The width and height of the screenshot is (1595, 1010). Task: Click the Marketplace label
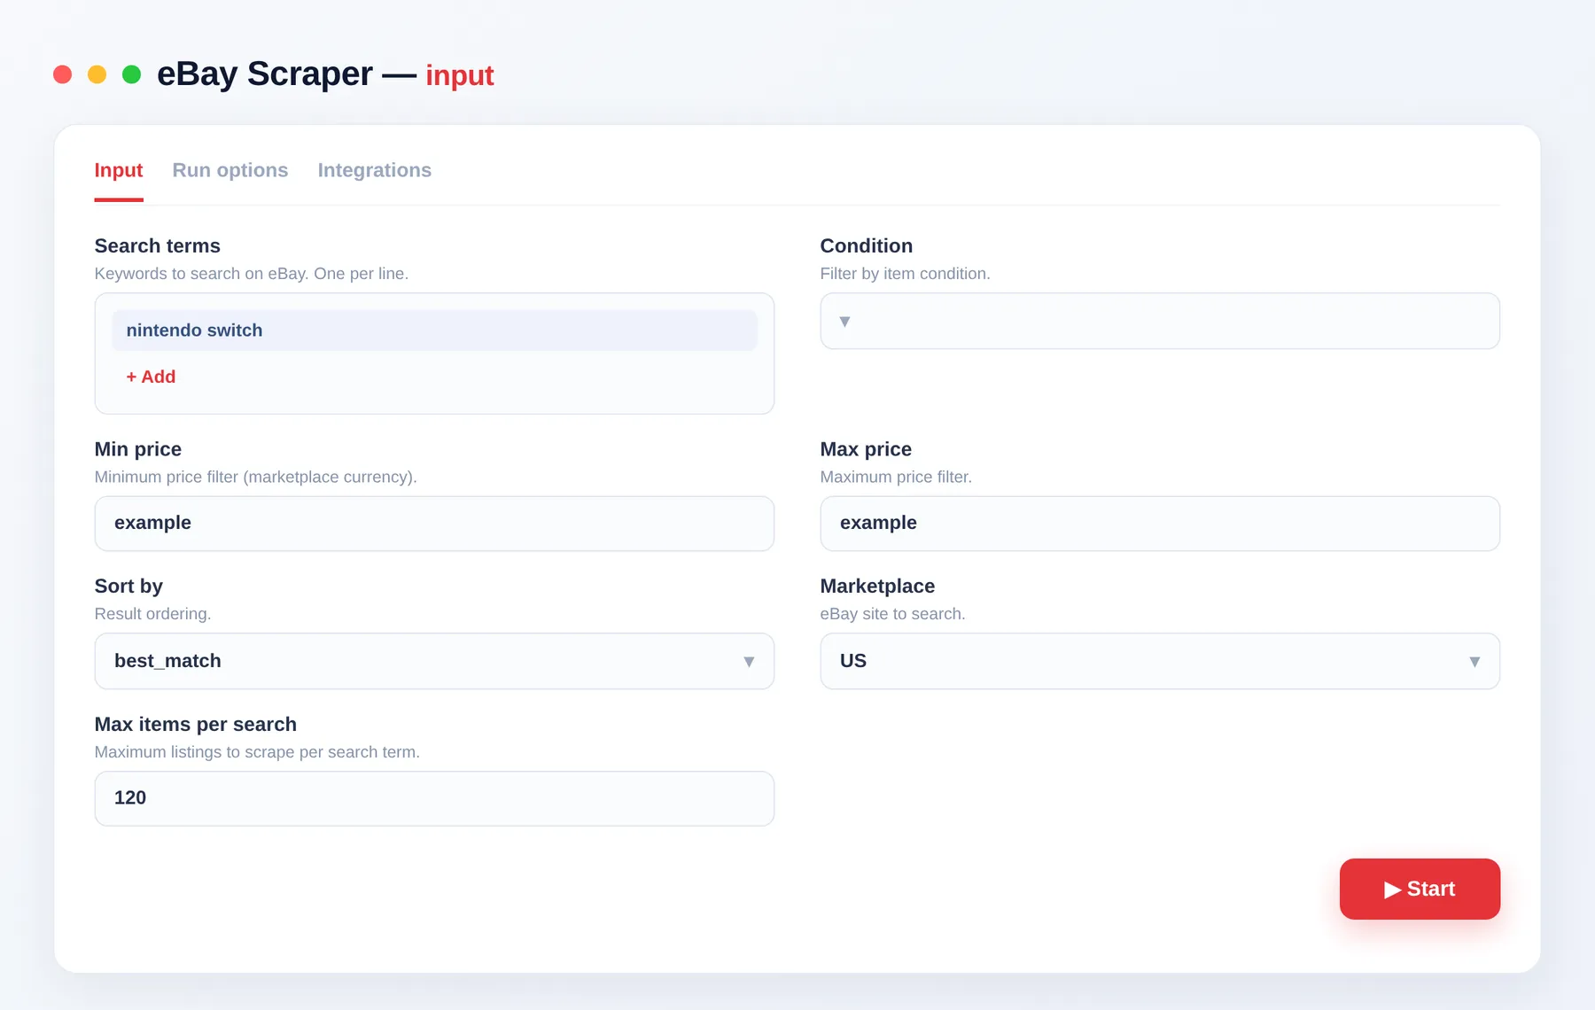877,586
